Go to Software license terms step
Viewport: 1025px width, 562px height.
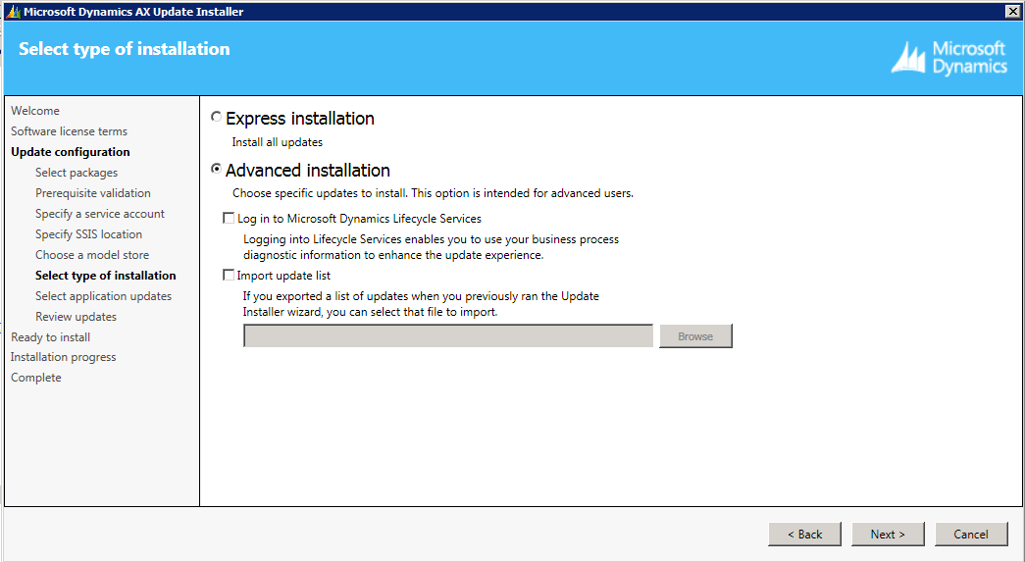click(x=69, y=131)
